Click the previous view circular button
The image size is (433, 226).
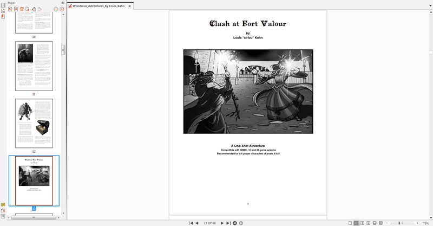pos(235,223)
